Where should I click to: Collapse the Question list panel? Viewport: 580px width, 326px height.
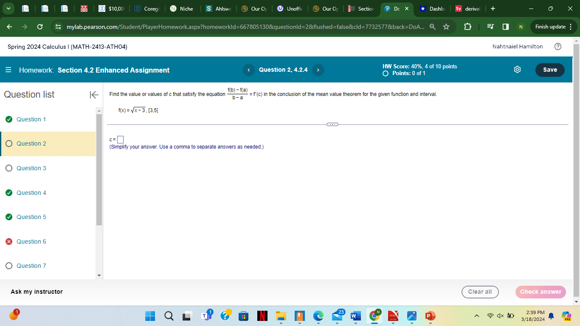pos(94,95)
